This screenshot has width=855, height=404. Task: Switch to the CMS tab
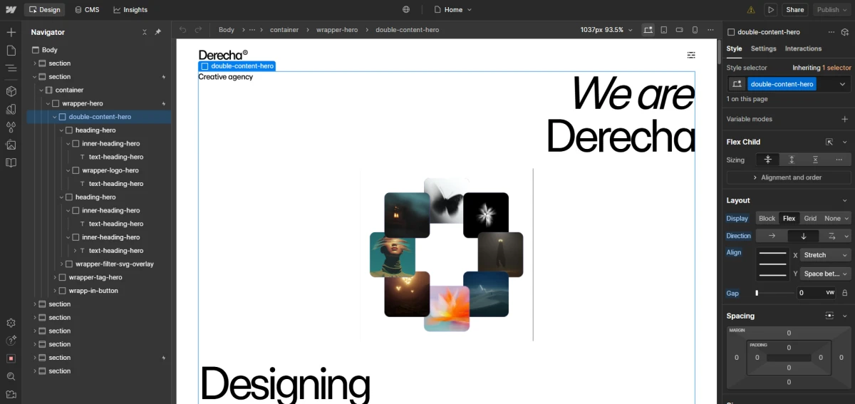tap(88, 10)
